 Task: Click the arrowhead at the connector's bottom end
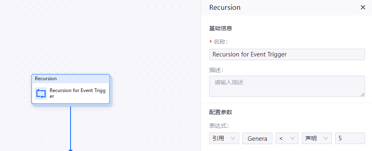(71, 150)
